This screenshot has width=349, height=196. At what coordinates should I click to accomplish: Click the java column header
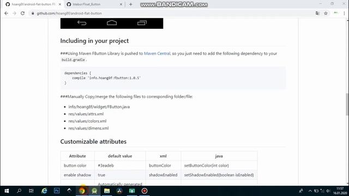pos(219,156)
